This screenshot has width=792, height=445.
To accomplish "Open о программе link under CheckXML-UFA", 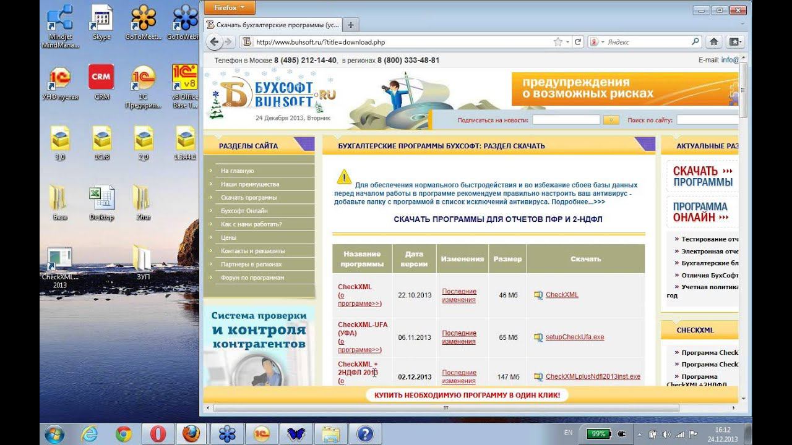I will [359, 346].
